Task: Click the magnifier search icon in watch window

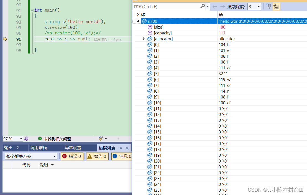Action: (203, 6)
